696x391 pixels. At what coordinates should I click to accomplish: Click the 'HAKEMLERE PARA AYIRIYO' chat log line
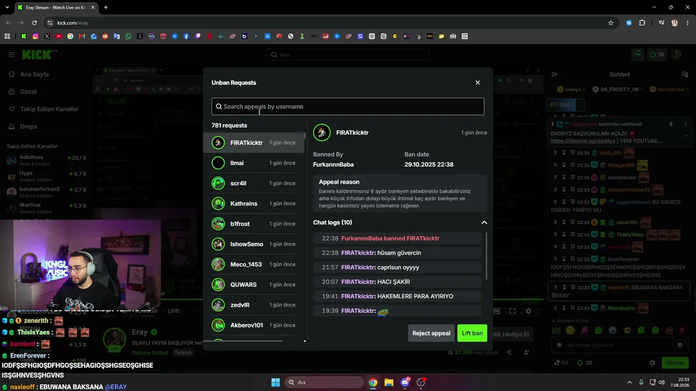click(x=397, y=297)
